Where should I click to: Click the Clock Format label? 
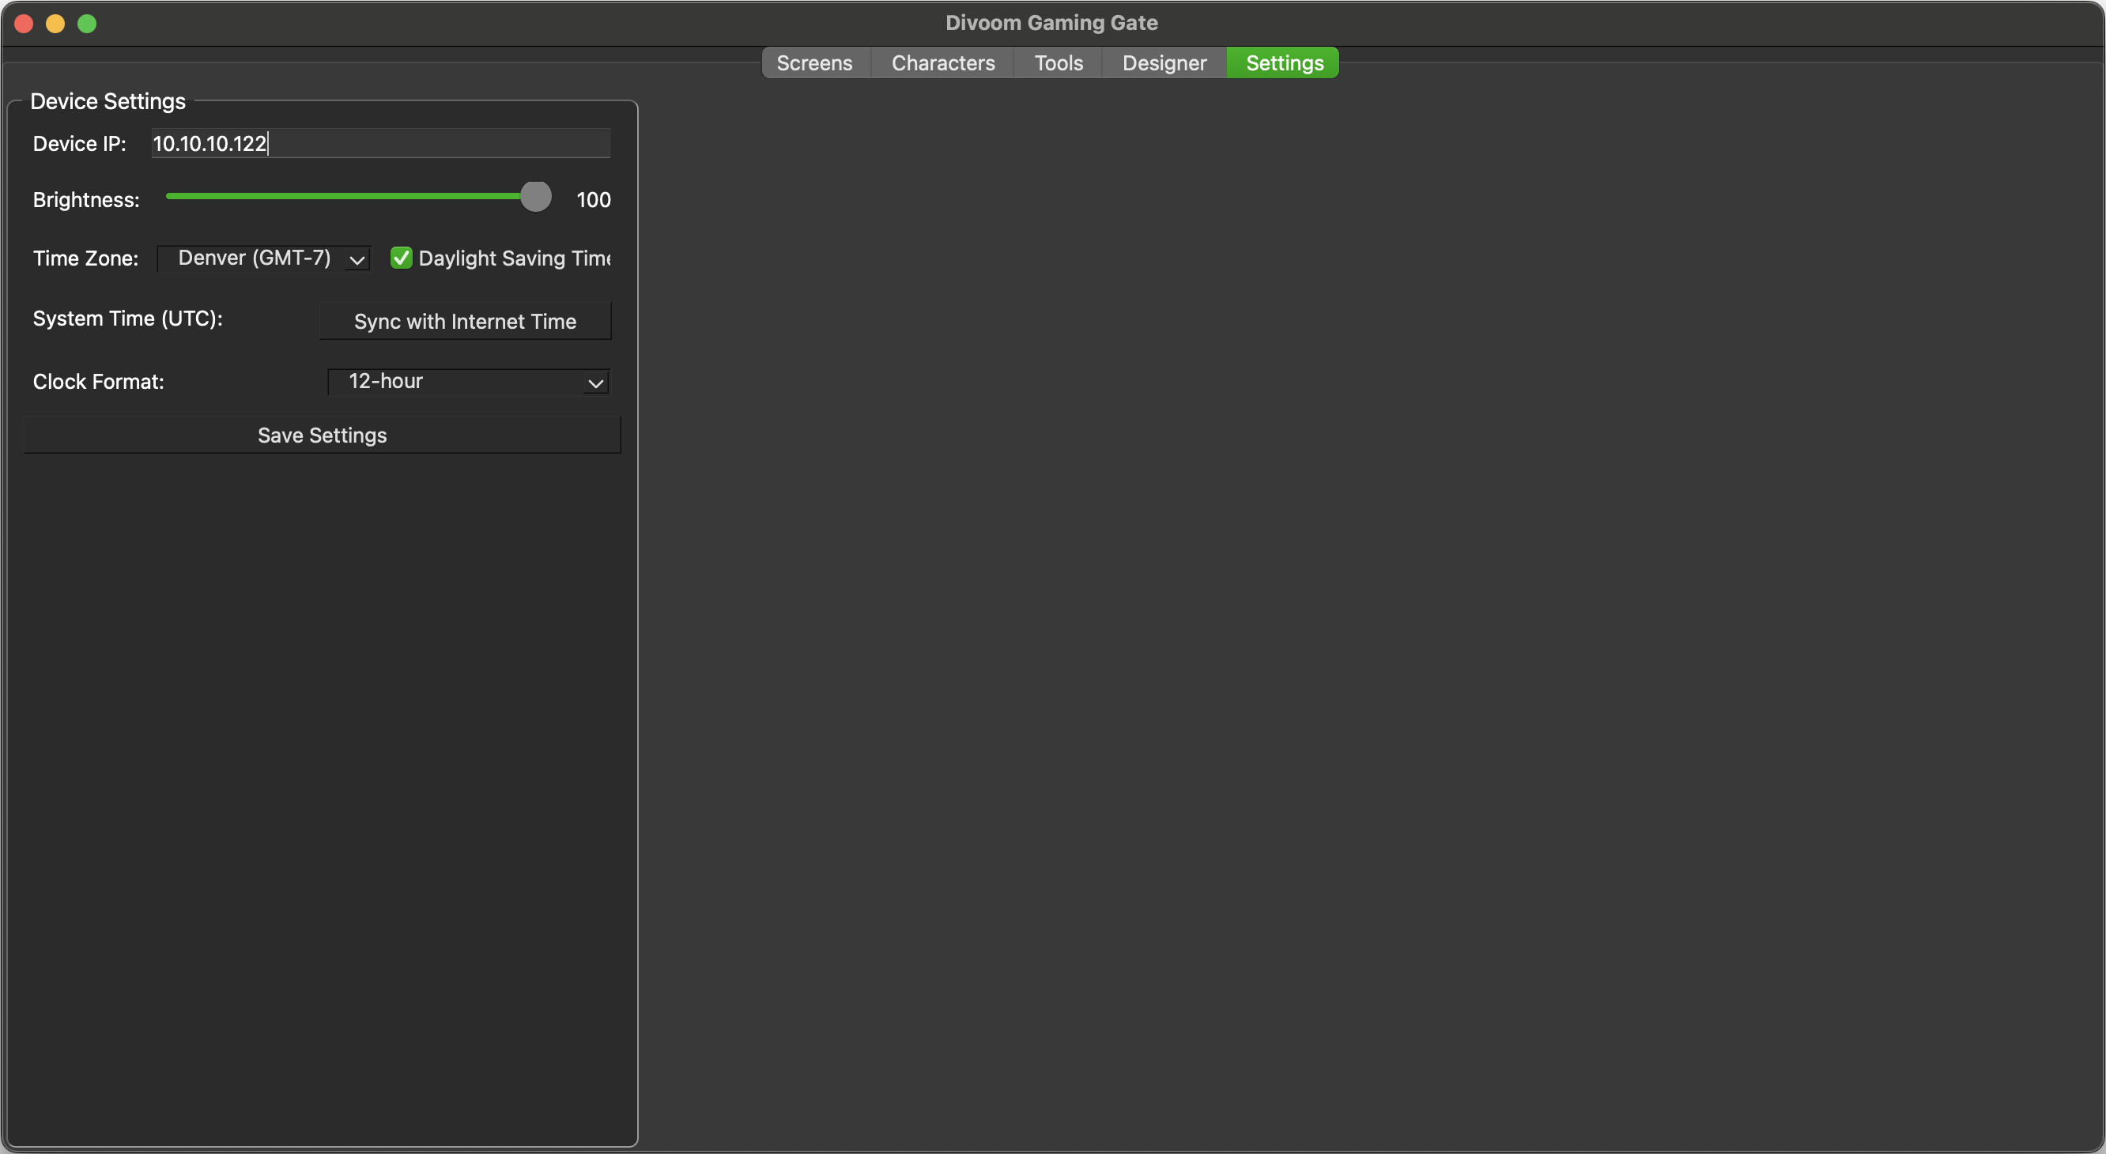pyautogui.click(x=98, y=382)
